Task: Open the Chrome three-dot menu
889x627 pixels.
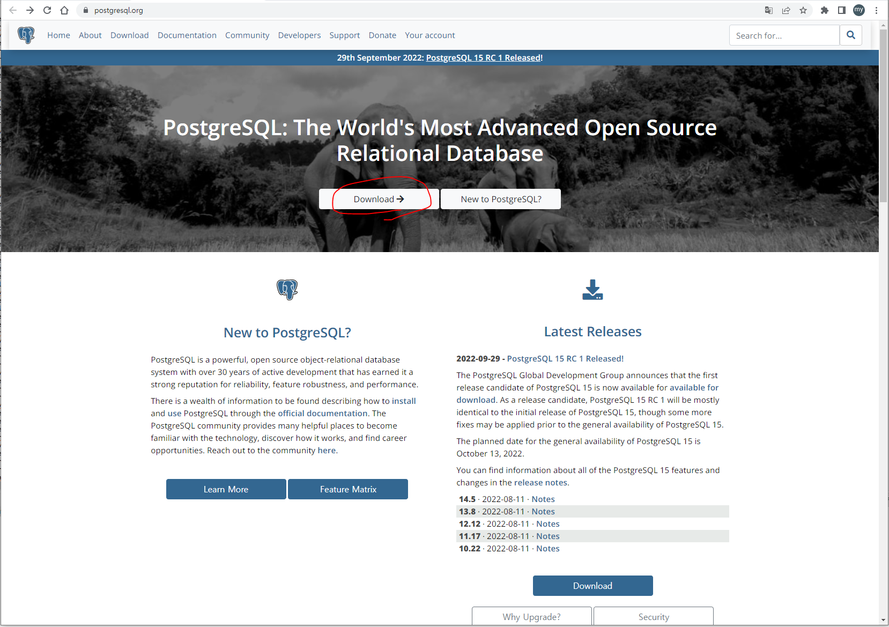Action: 877,10
